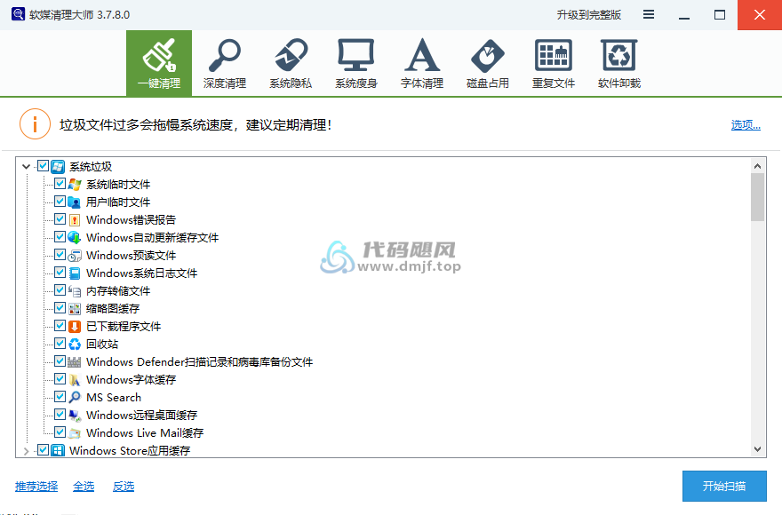Open the hamburger menu in title bar
This screenshot has width=782, height=515.
[649, 14]
